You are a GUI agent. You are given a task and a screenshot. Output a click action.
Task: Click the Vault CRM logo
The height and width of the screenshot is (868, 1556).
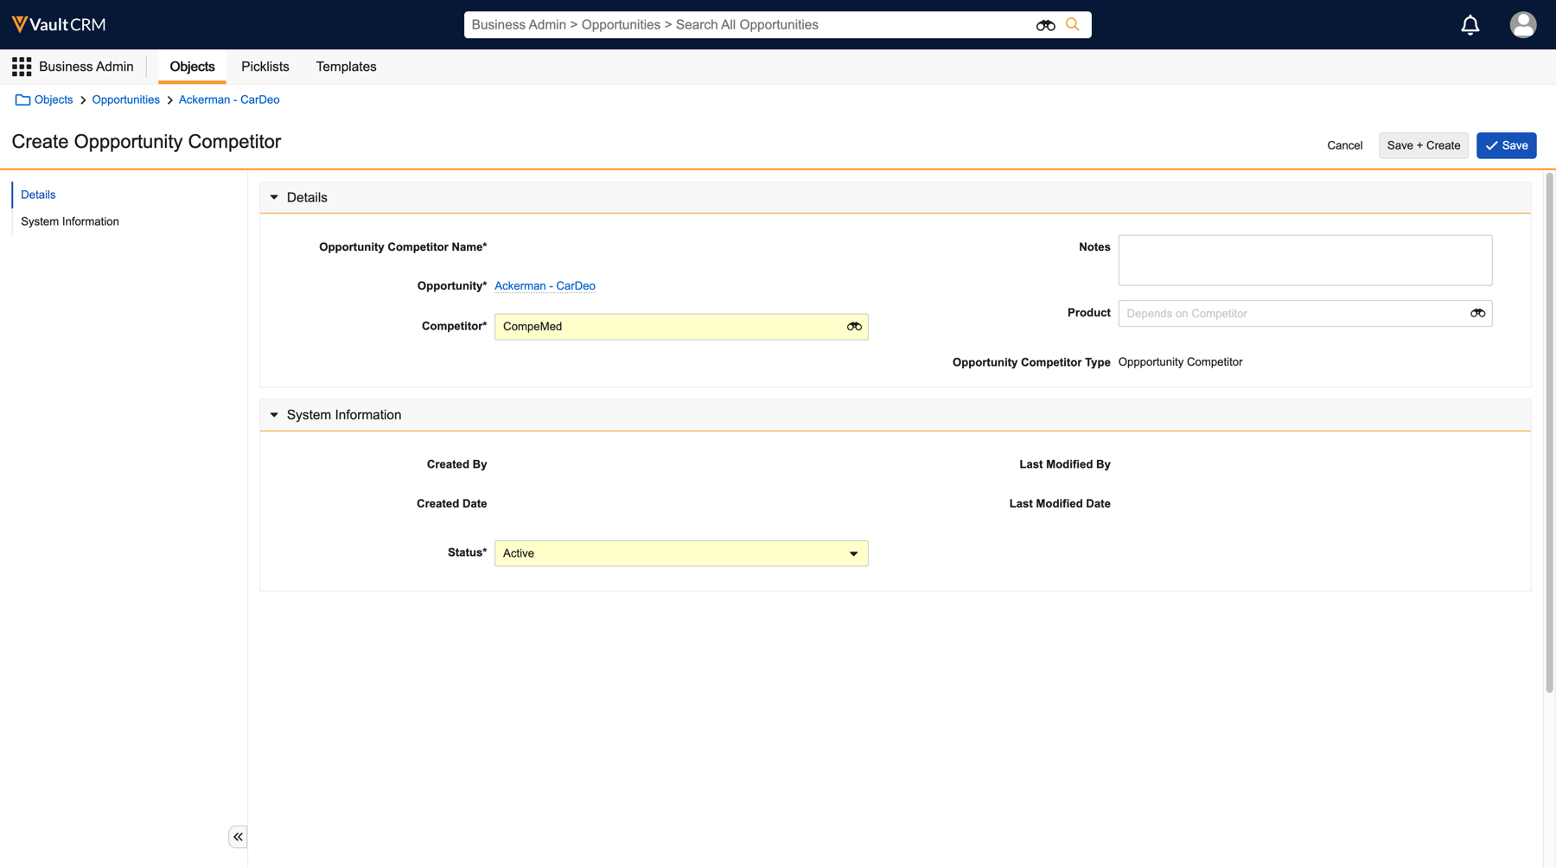(59, 24)
